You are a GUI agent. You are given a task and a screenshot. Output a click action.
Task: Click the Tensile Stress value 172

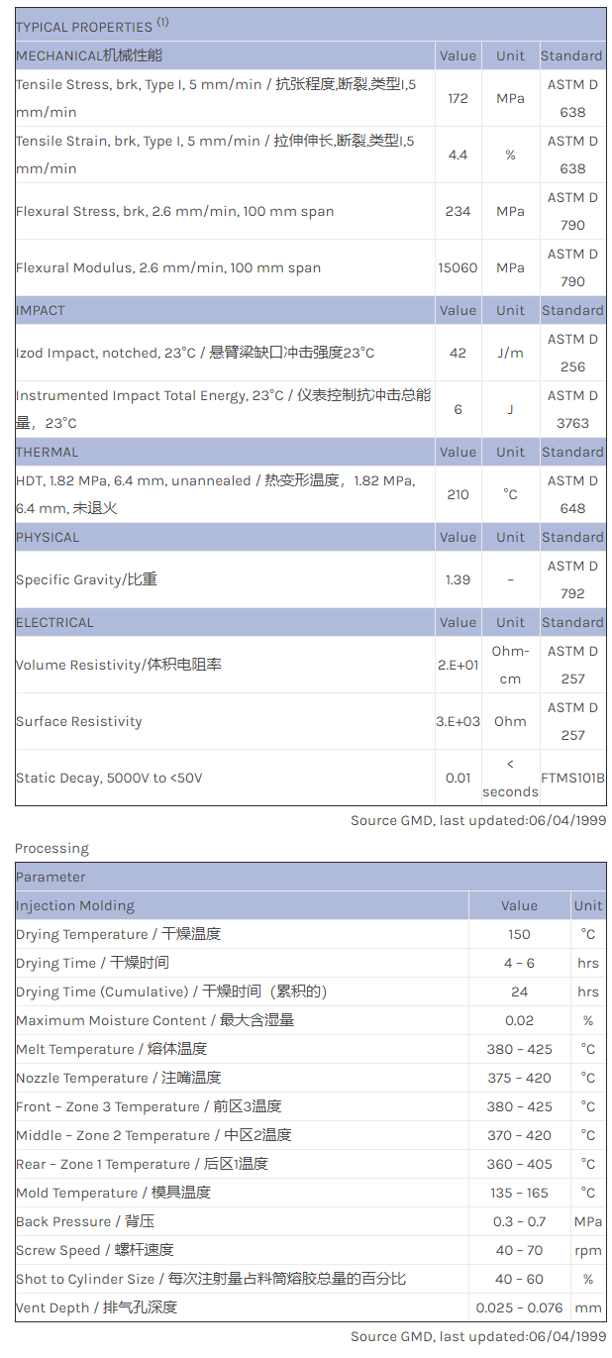coord(458,99)
